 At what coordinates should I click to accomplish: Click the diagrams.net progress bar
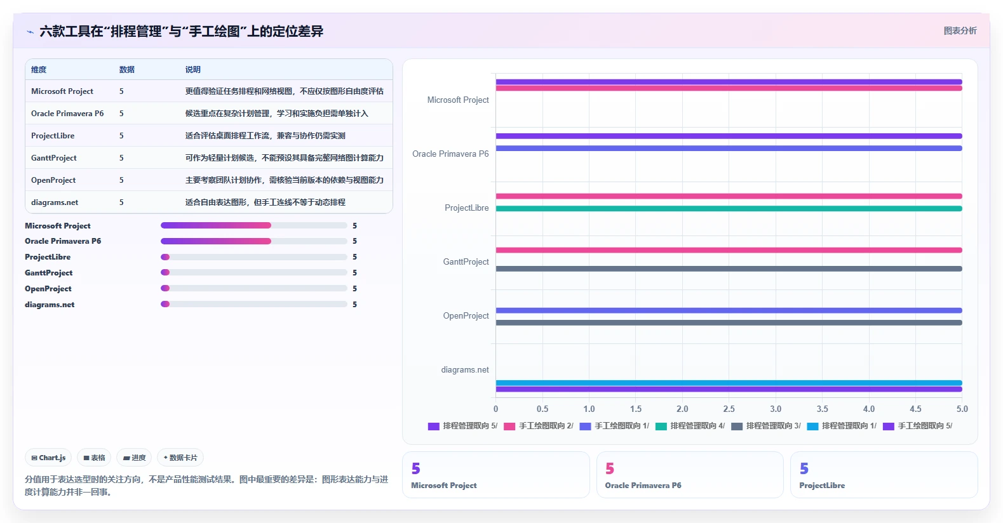[254, 304]
